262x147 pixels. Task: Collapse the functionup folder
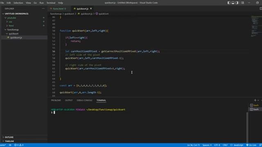click(13, 30)
